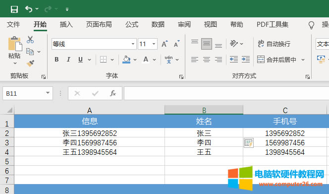Open the 剪贴板 dialog launcher
329x194 pixels.
pyautogui.click(x=44, y=77)
